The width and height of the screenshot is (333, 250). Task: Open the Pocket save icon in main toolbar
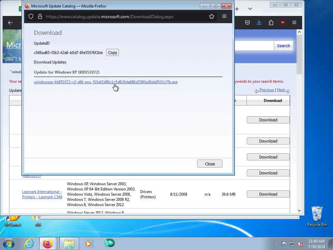pyautogui.click(x=247, y=22)
